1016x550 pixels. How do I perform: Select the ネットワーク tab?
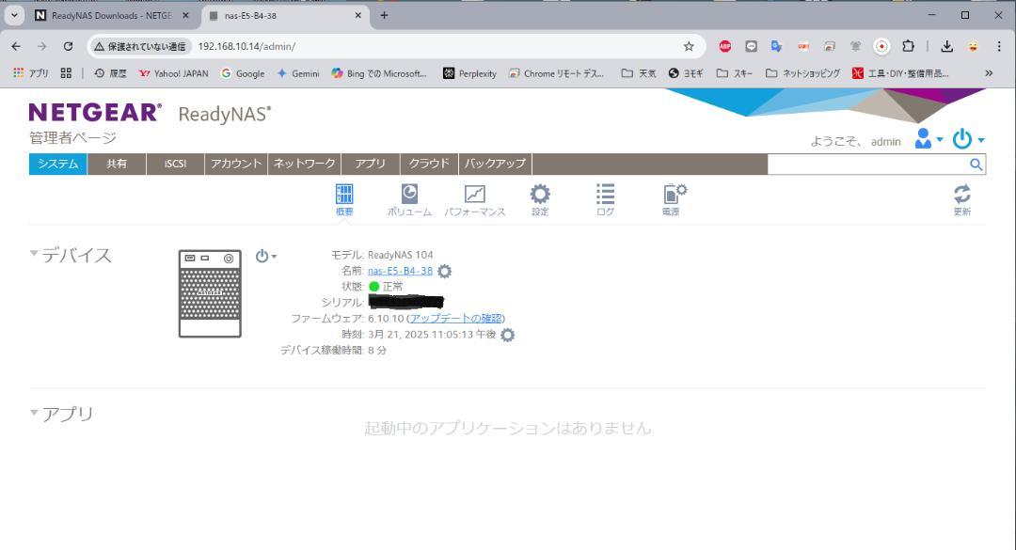pos(305,164)
